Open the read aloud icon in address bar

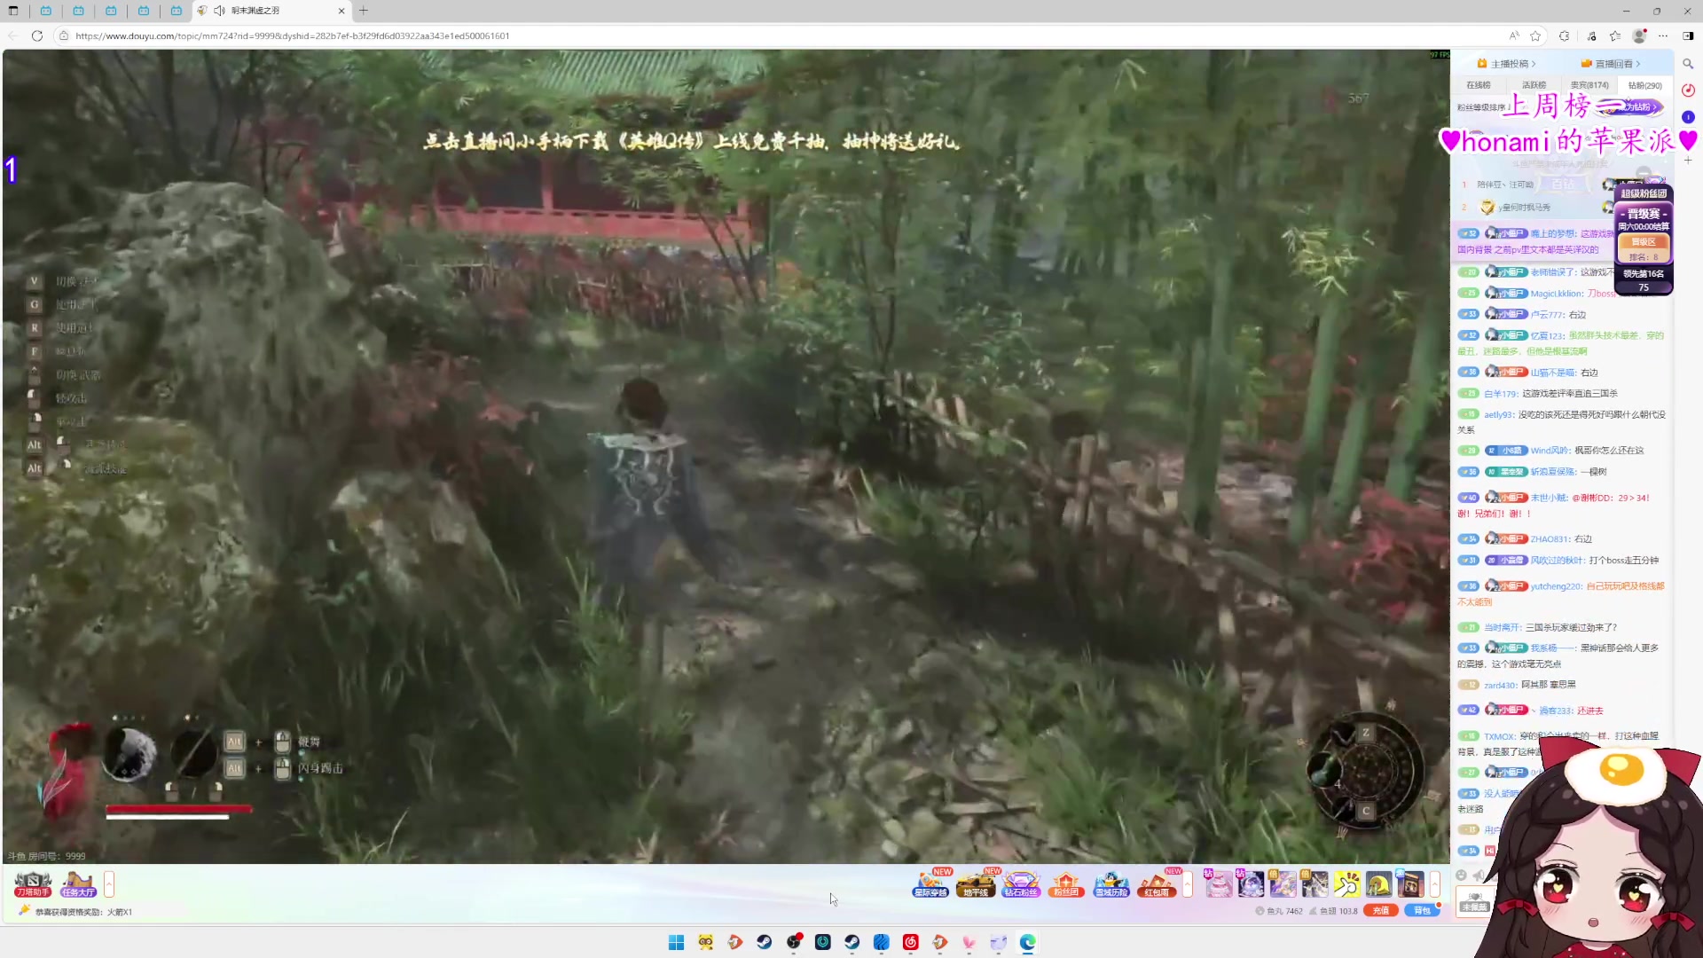point(1514,35)
